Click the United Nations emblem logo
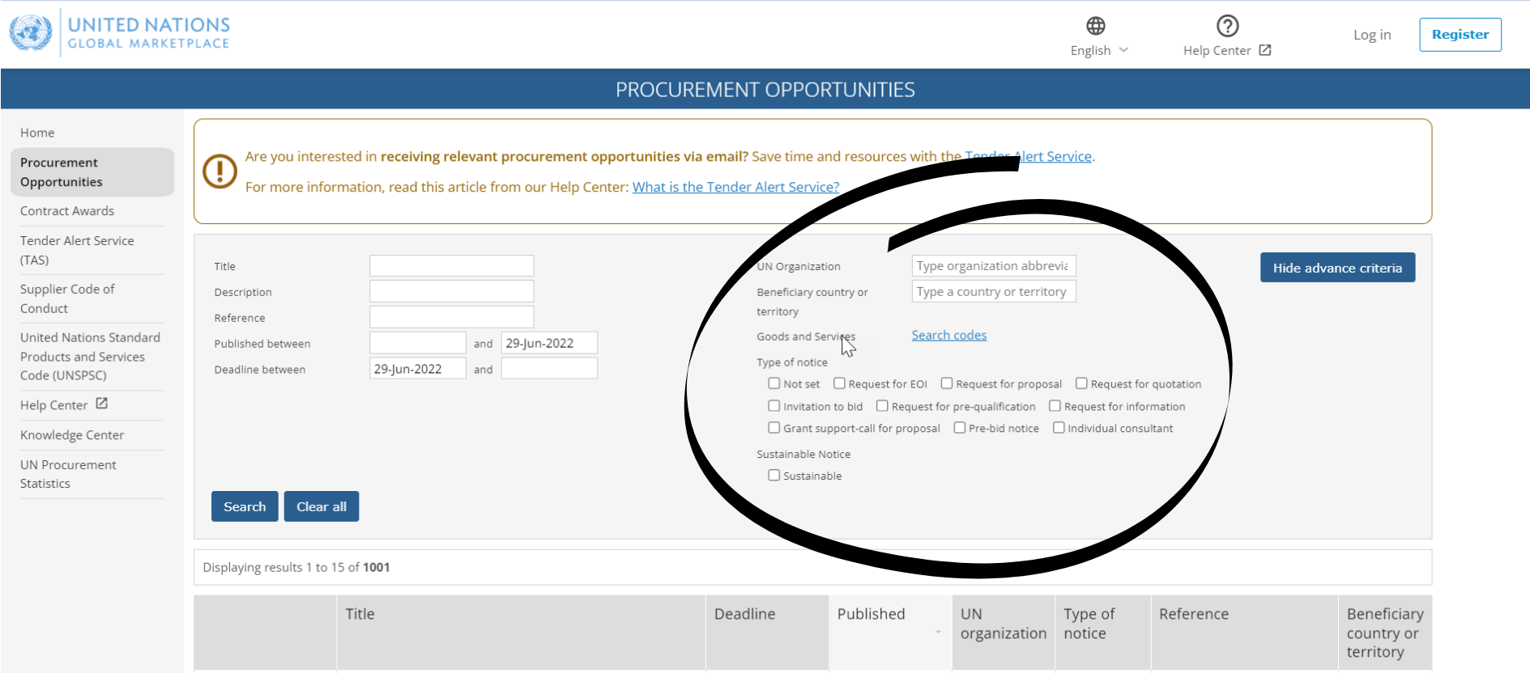This screenshot has height=673, width=1530. [x=31, y=33]
